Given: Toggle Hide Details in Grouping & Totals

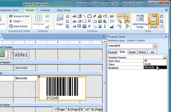Looking at the screenshot, I should tap(18, 26).
